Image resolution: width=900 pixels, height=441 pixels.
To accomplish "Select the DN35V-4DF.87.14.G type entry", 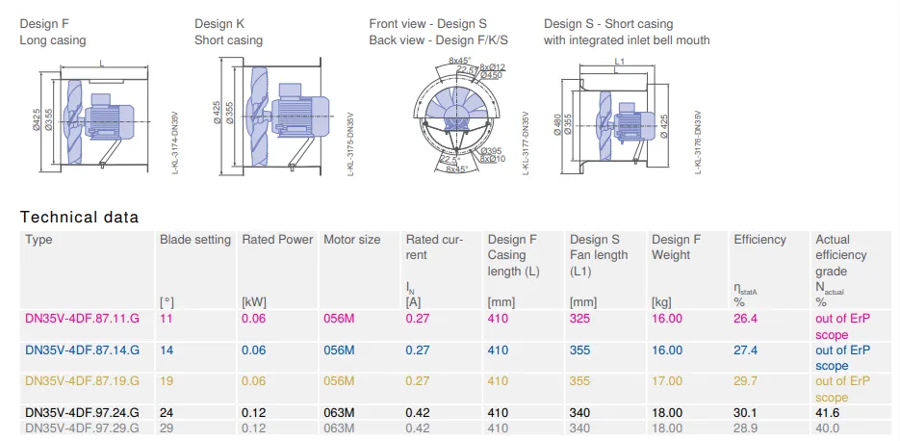I will coord(82,350).
